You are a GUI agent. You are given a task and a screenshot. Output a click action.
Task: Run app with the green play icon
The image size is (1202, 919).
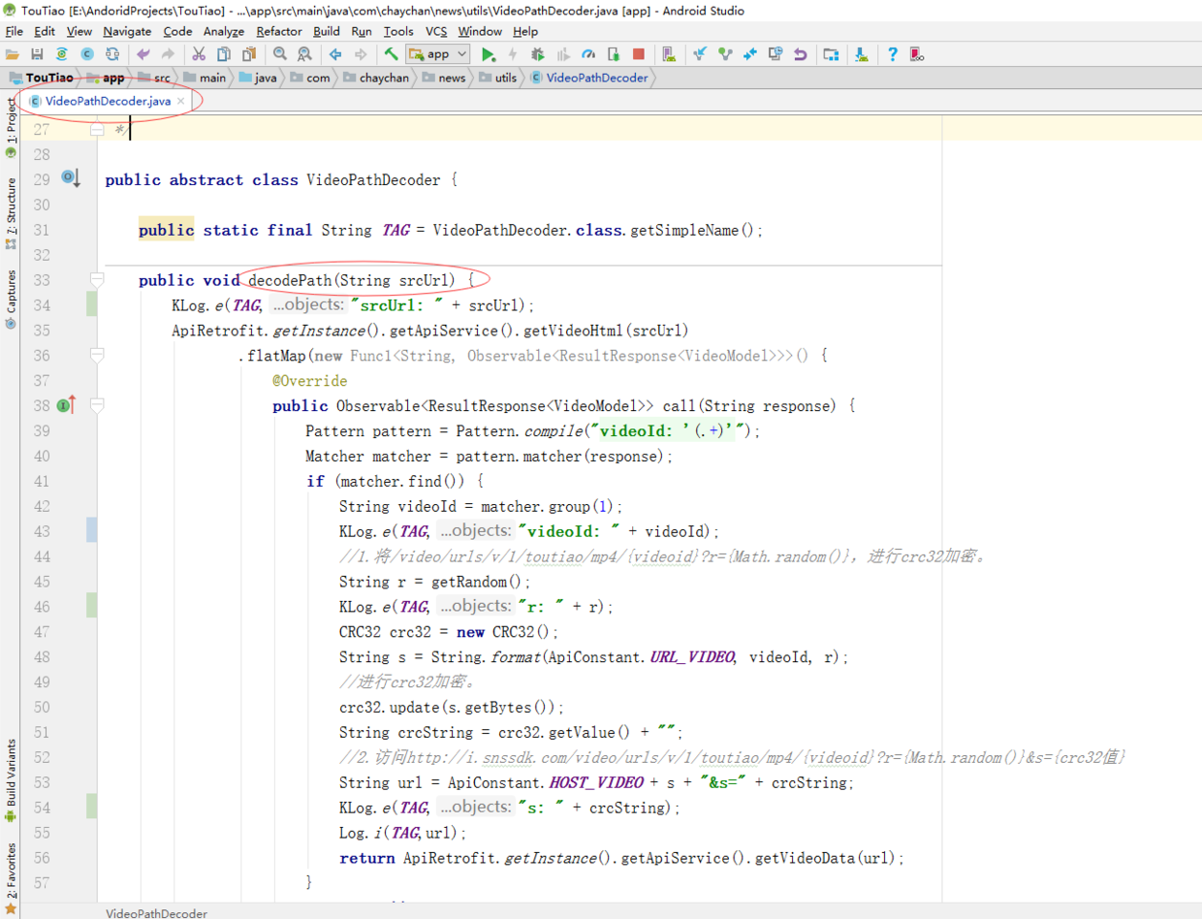pos(489,54)
